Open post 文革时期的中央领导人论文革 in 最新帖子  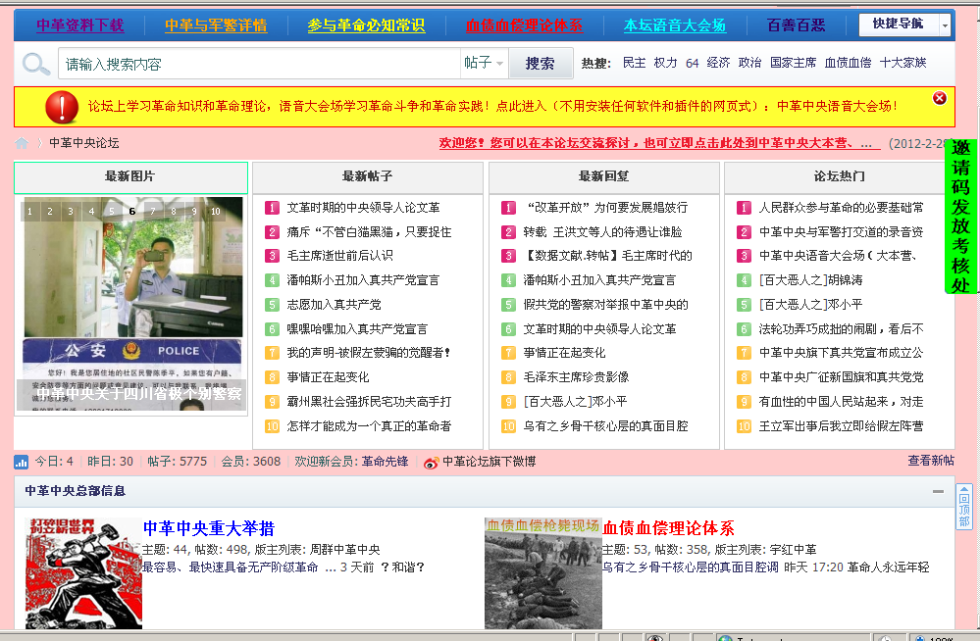[363, 208]
